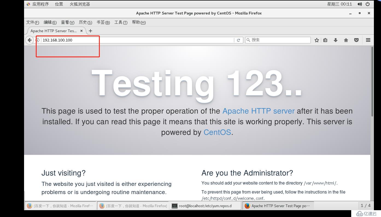The height and width of the screenshot is (217, 381).
Task: Open site information icon in address bar
Action: pos(38,40)
